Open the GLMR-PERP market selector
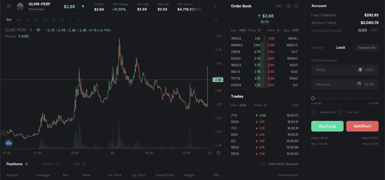Image resolution: width=385 pixels, height=180 pixels. tap(39, 6)
